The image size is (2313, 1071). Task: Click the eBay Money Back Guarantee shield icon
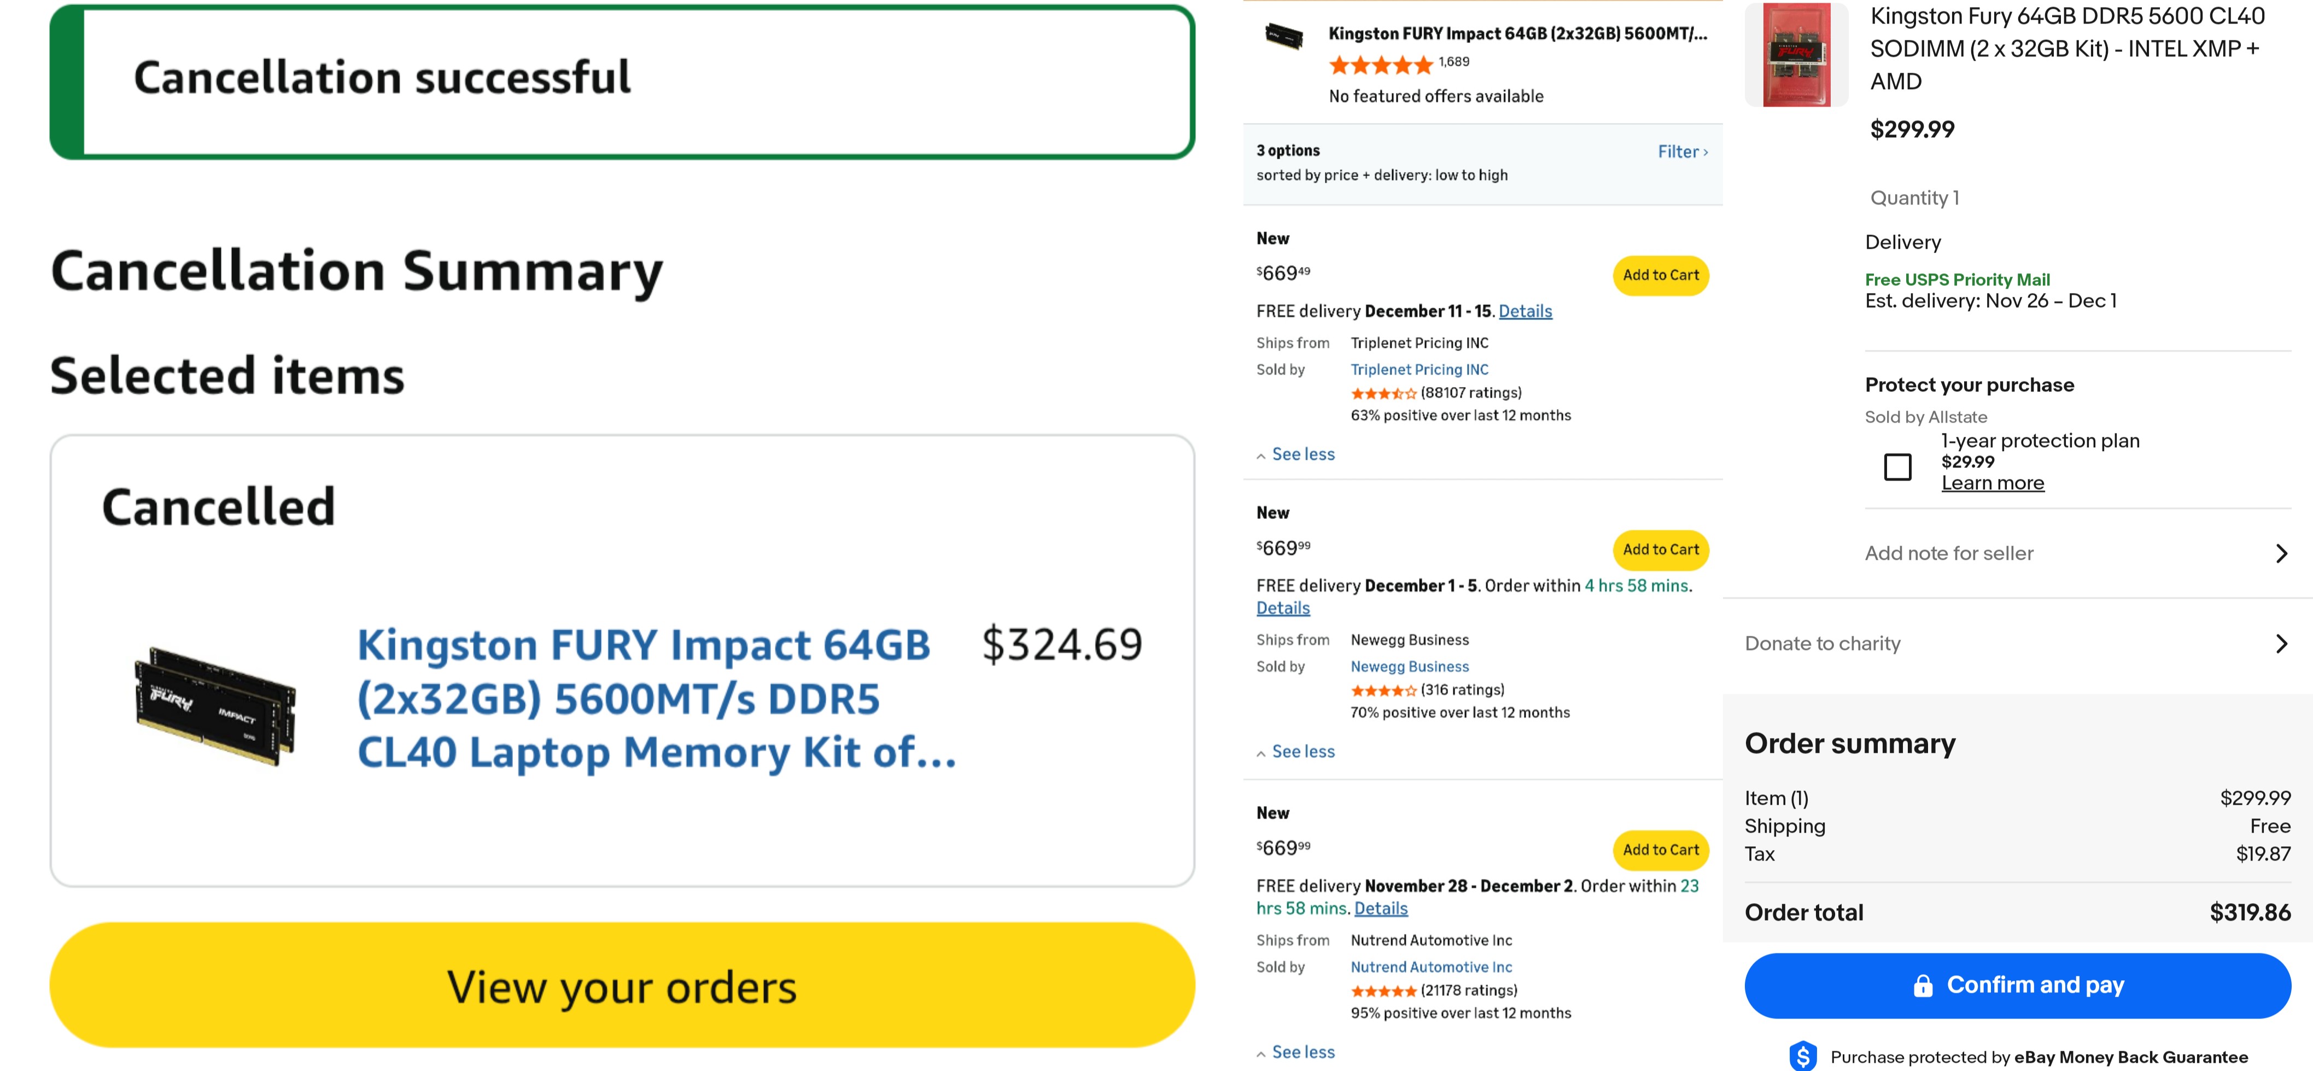[x=1802, y=1056]
